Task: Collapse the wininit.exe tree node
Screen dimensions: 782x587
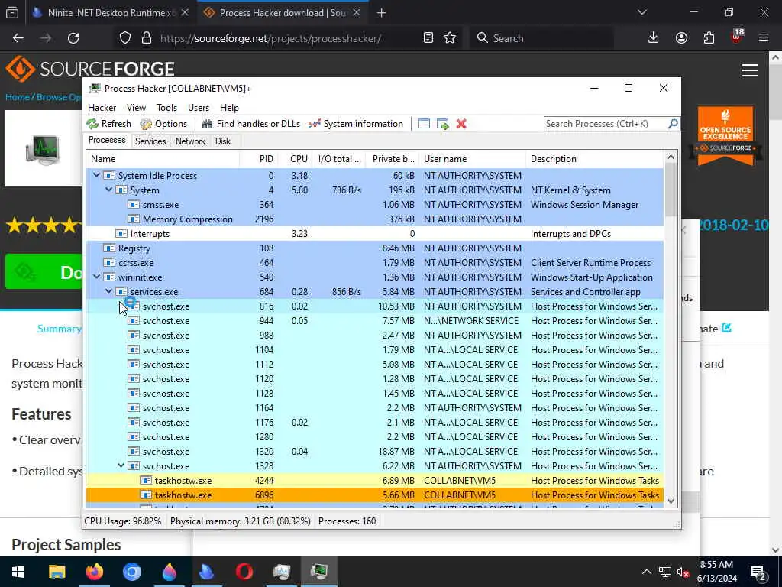Action: 97,277
